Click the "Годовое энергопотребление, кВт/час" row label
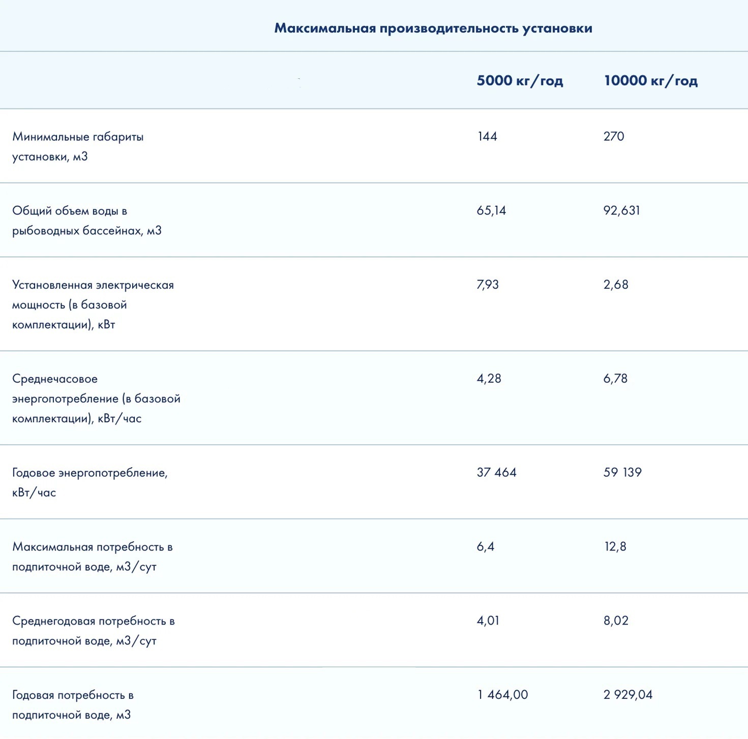The height and width of the screenshot is (739, 748). (89, 482)
